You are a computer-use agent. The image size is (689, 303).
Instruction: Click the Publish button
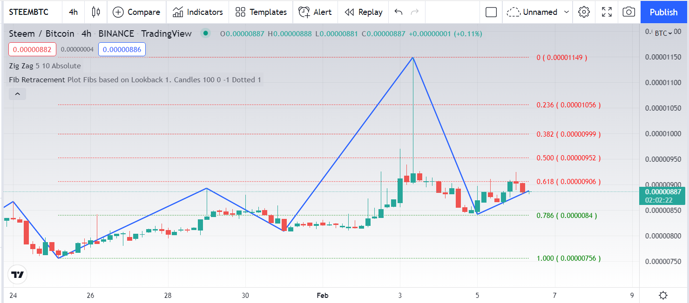(663, 12)
